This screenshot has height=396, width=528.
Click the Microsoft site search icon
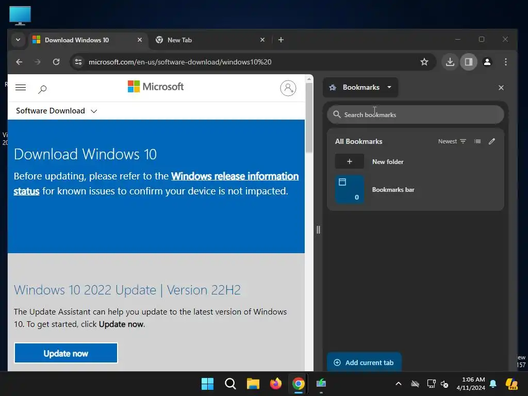coord(42,89)
